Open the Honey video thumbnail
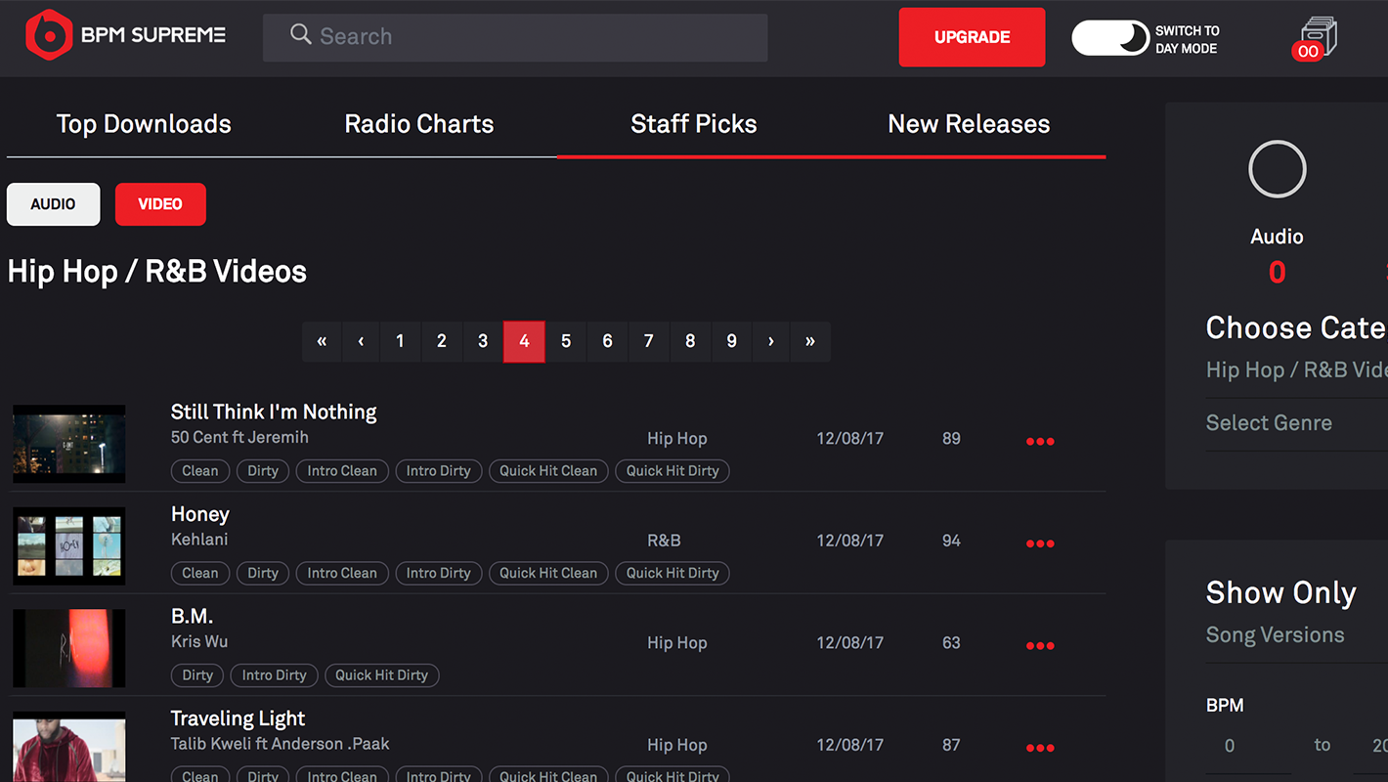Image resolution: width=1388 pixels, height=782 pixels. [x=68, y=545]
